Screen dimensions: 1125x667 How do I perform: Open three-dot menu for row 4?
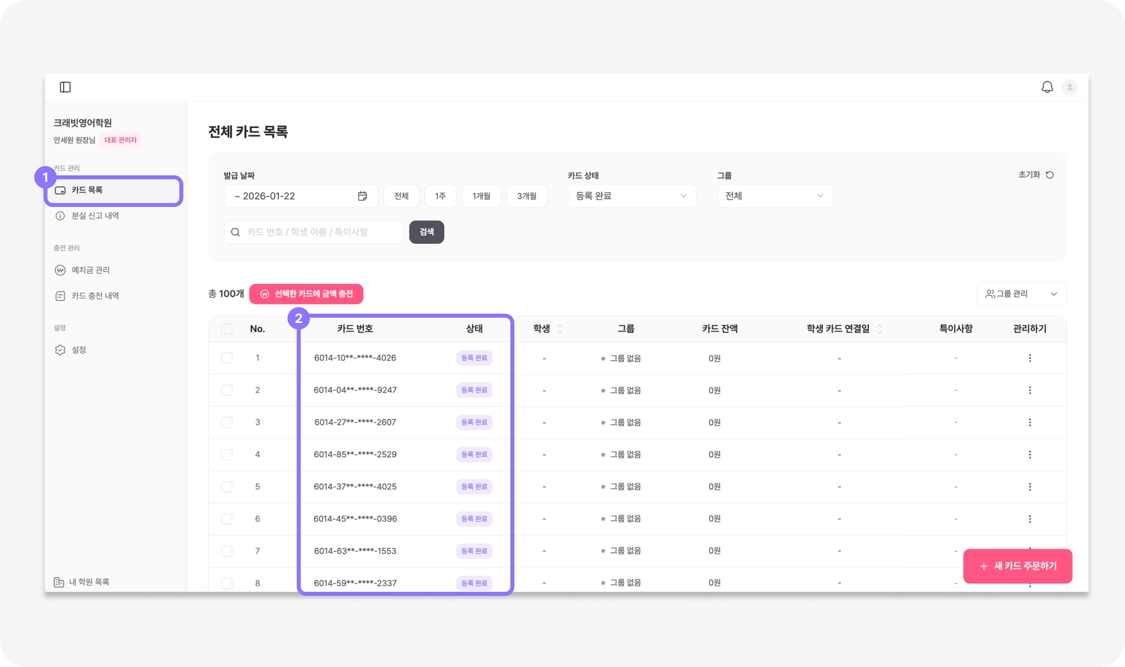(x=1029, y=455)
